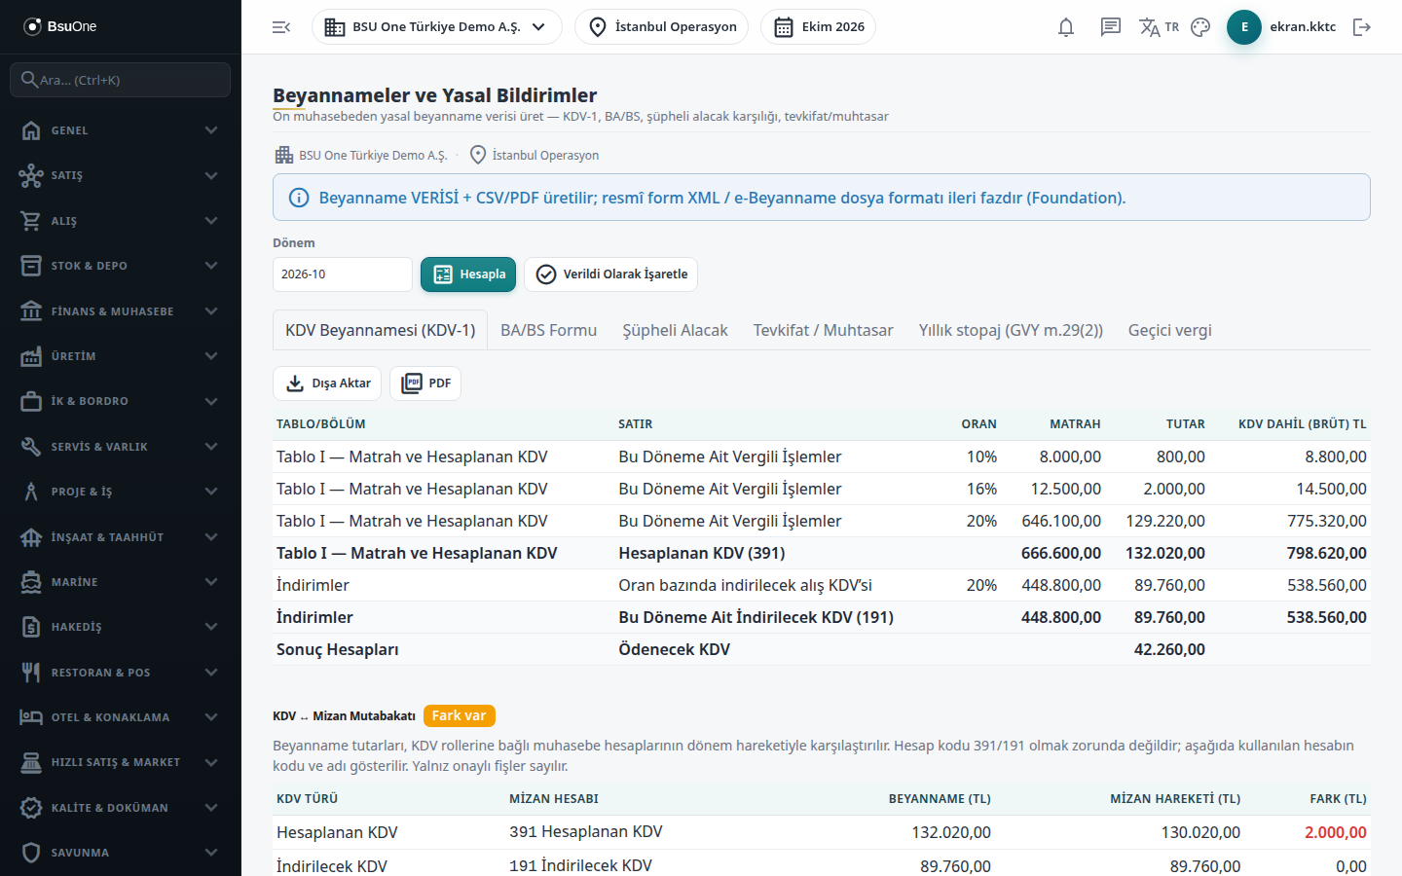Image resolution: width=1402 pixels, height=876 pixels.
Task: Click the logout icon next to ekran.kktc
Action: point(1362,27)
